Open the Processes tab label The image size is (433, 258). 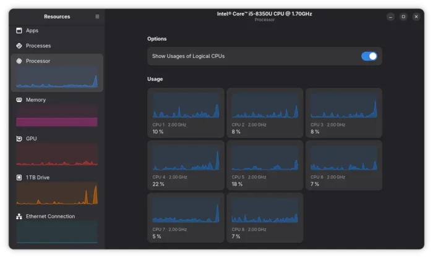38,46
